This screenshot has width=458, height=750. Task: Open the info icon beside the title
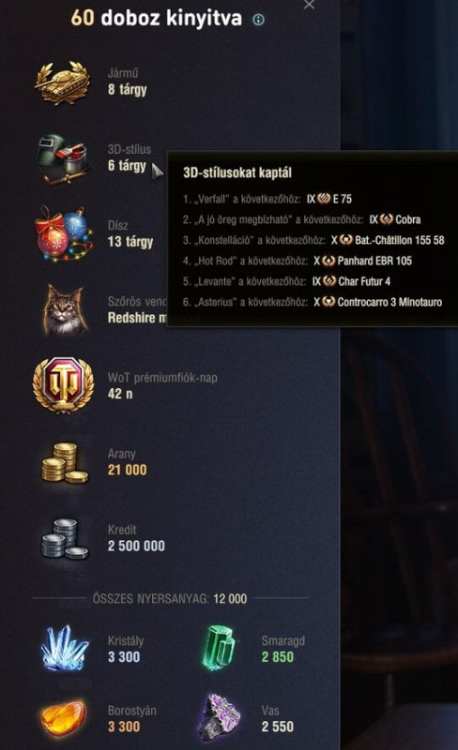point(258,20)
